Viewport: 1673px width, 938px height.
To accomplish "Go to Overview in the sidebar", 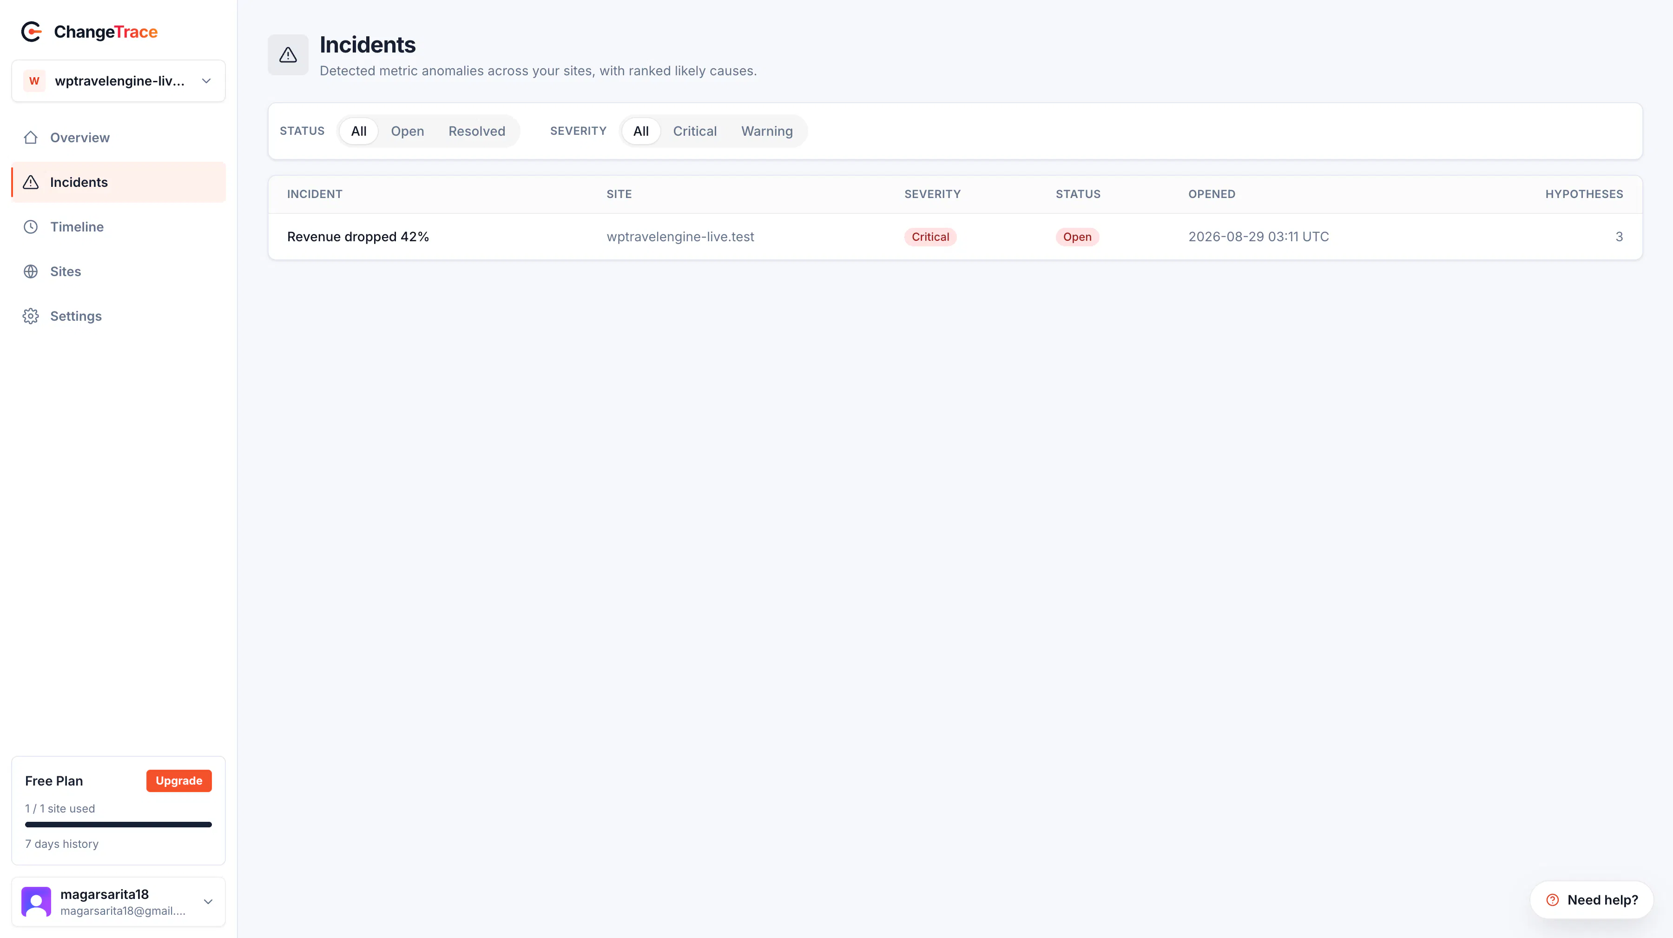I will [118, 138].
